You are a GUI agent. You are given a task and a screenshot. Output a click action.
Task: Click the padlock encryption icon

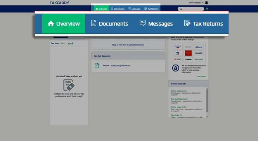176,68
